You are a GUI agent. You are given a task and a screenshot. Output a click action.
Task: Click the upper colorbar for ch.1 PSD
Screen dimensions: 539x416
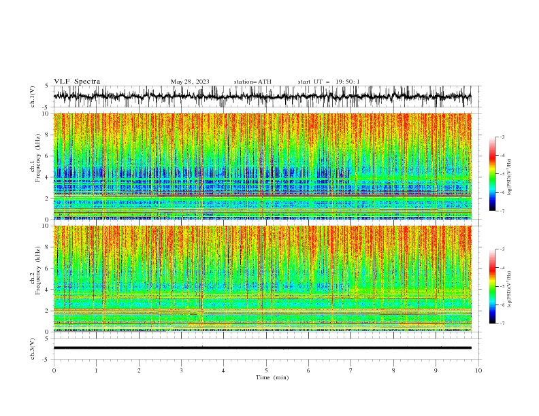pyautogui.click(x=493, y=173)
